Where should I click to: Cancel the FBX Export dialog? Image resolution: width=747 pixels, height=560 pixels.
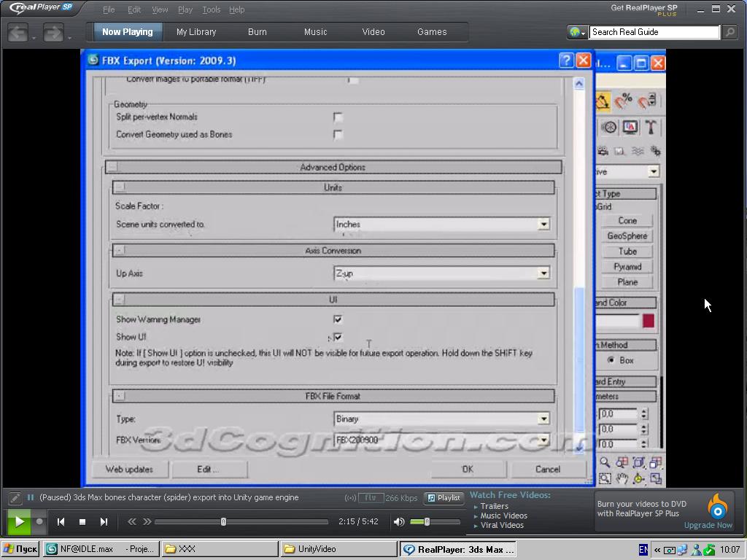pos(548,470)
